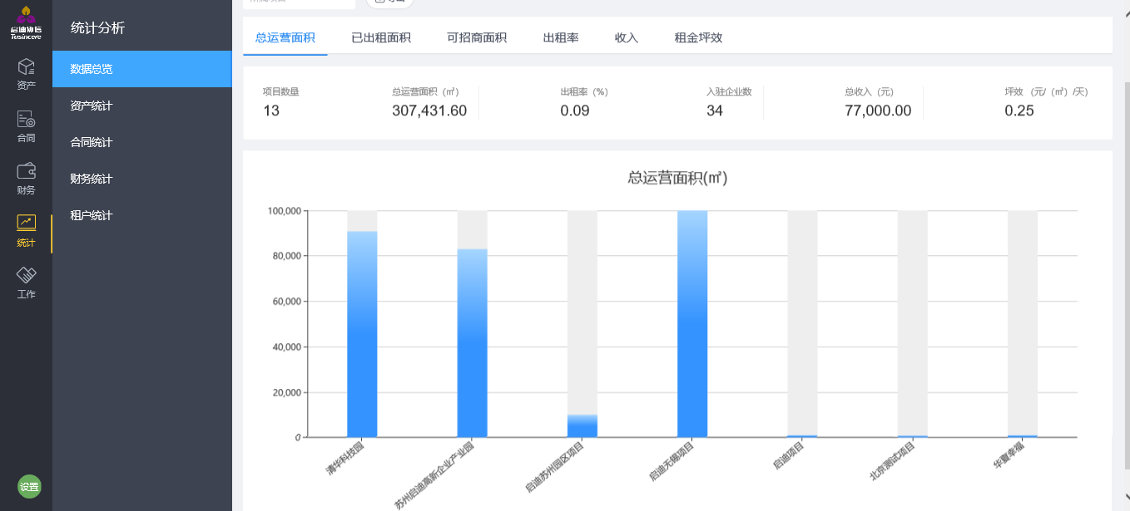Open 租户统计 menu item
This screenshot has width=1130, height=511.
[142, 215]
